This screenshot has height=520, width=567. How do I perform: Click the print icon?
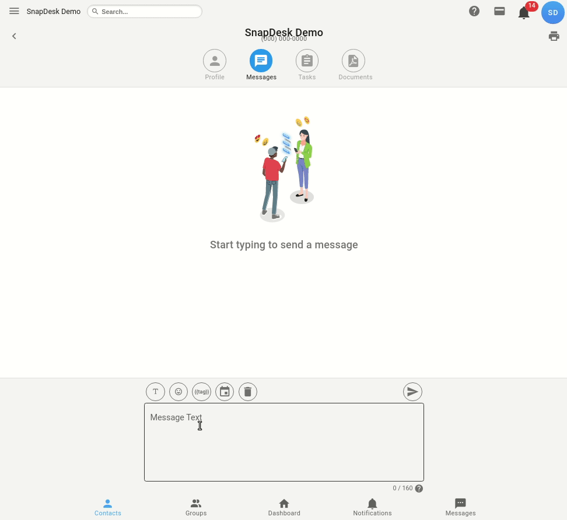554,36
